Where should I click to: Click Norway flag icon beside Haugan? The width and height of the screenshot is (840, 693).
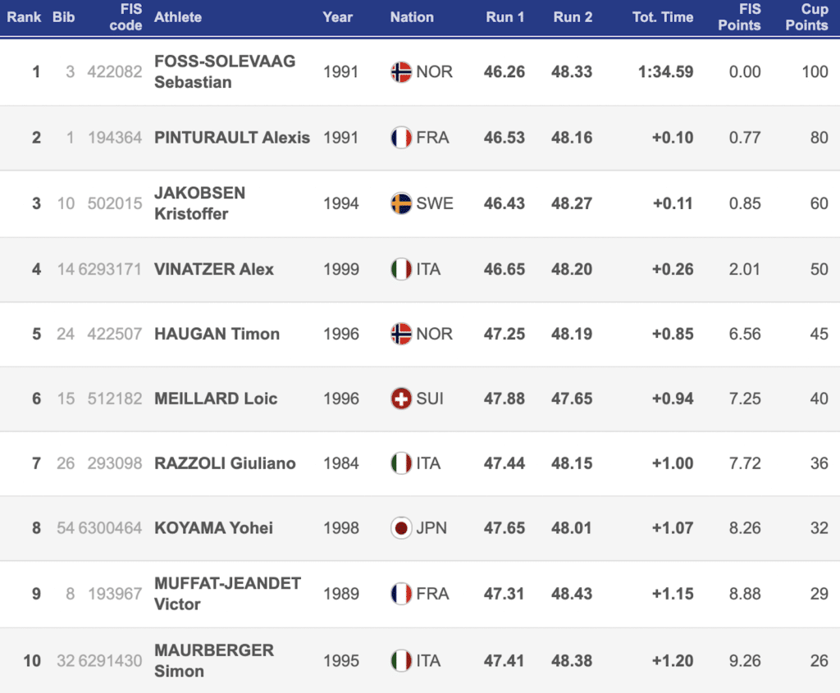tap(401, 334)
